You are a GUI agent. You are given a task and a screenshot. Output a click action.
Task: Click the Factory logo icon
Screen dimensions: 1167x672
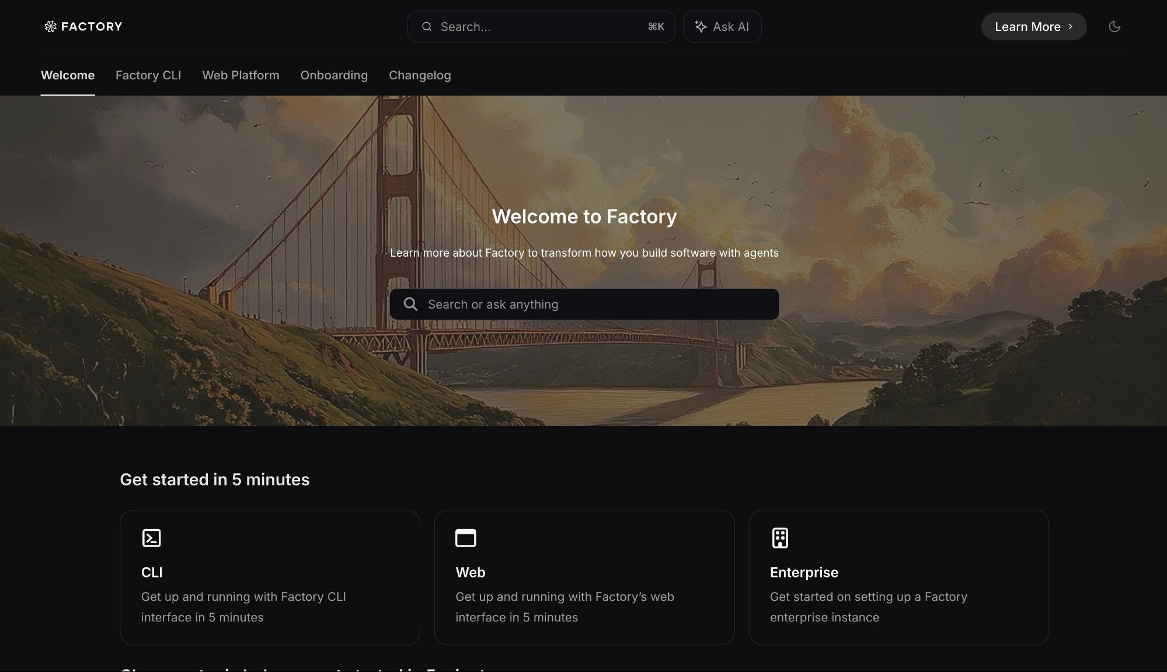(51, 26)
